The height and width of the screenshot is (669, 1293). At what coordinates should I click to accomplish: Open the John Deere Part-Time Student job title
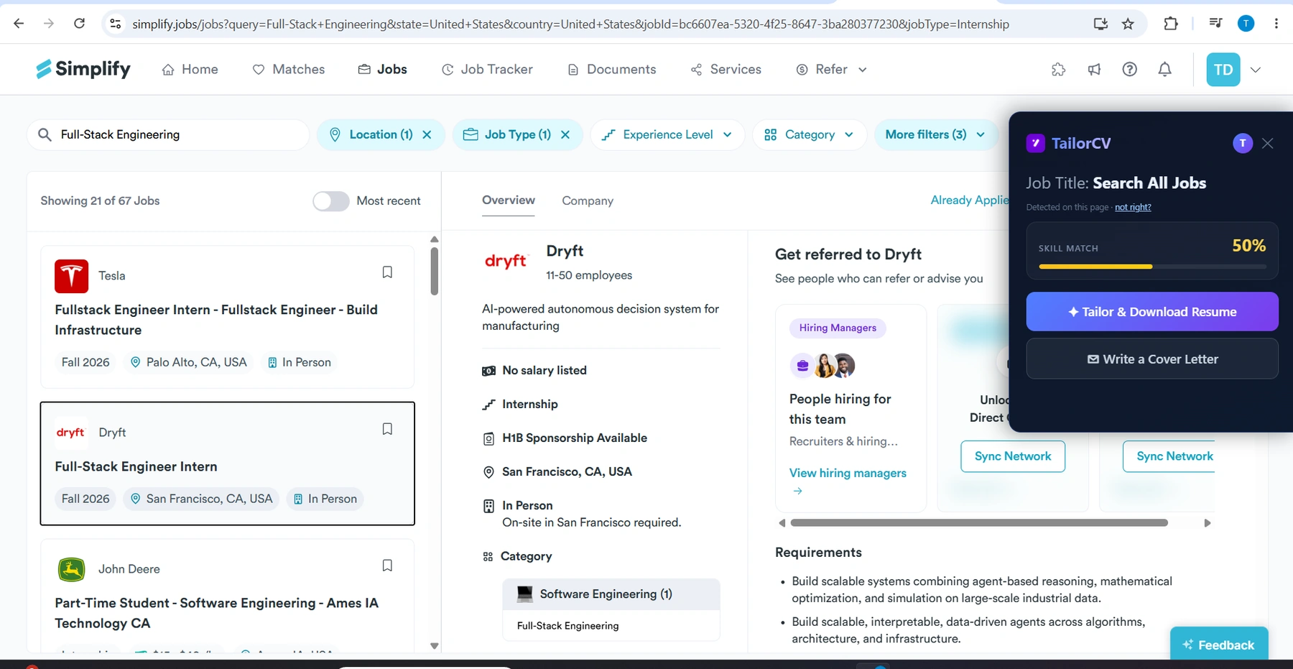(x=216, y=613)
